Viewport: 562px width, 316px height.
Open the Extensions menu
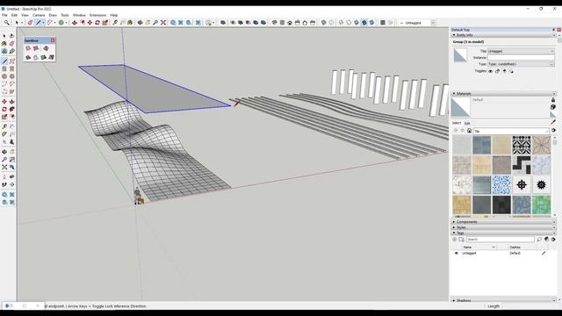pyautogui.click(x=97, y=15)
